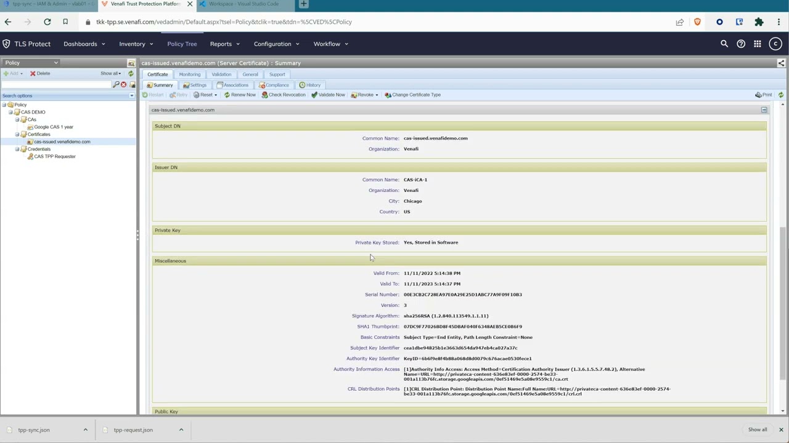Click the search magnifier icon in tree panel

coord(116,84)
